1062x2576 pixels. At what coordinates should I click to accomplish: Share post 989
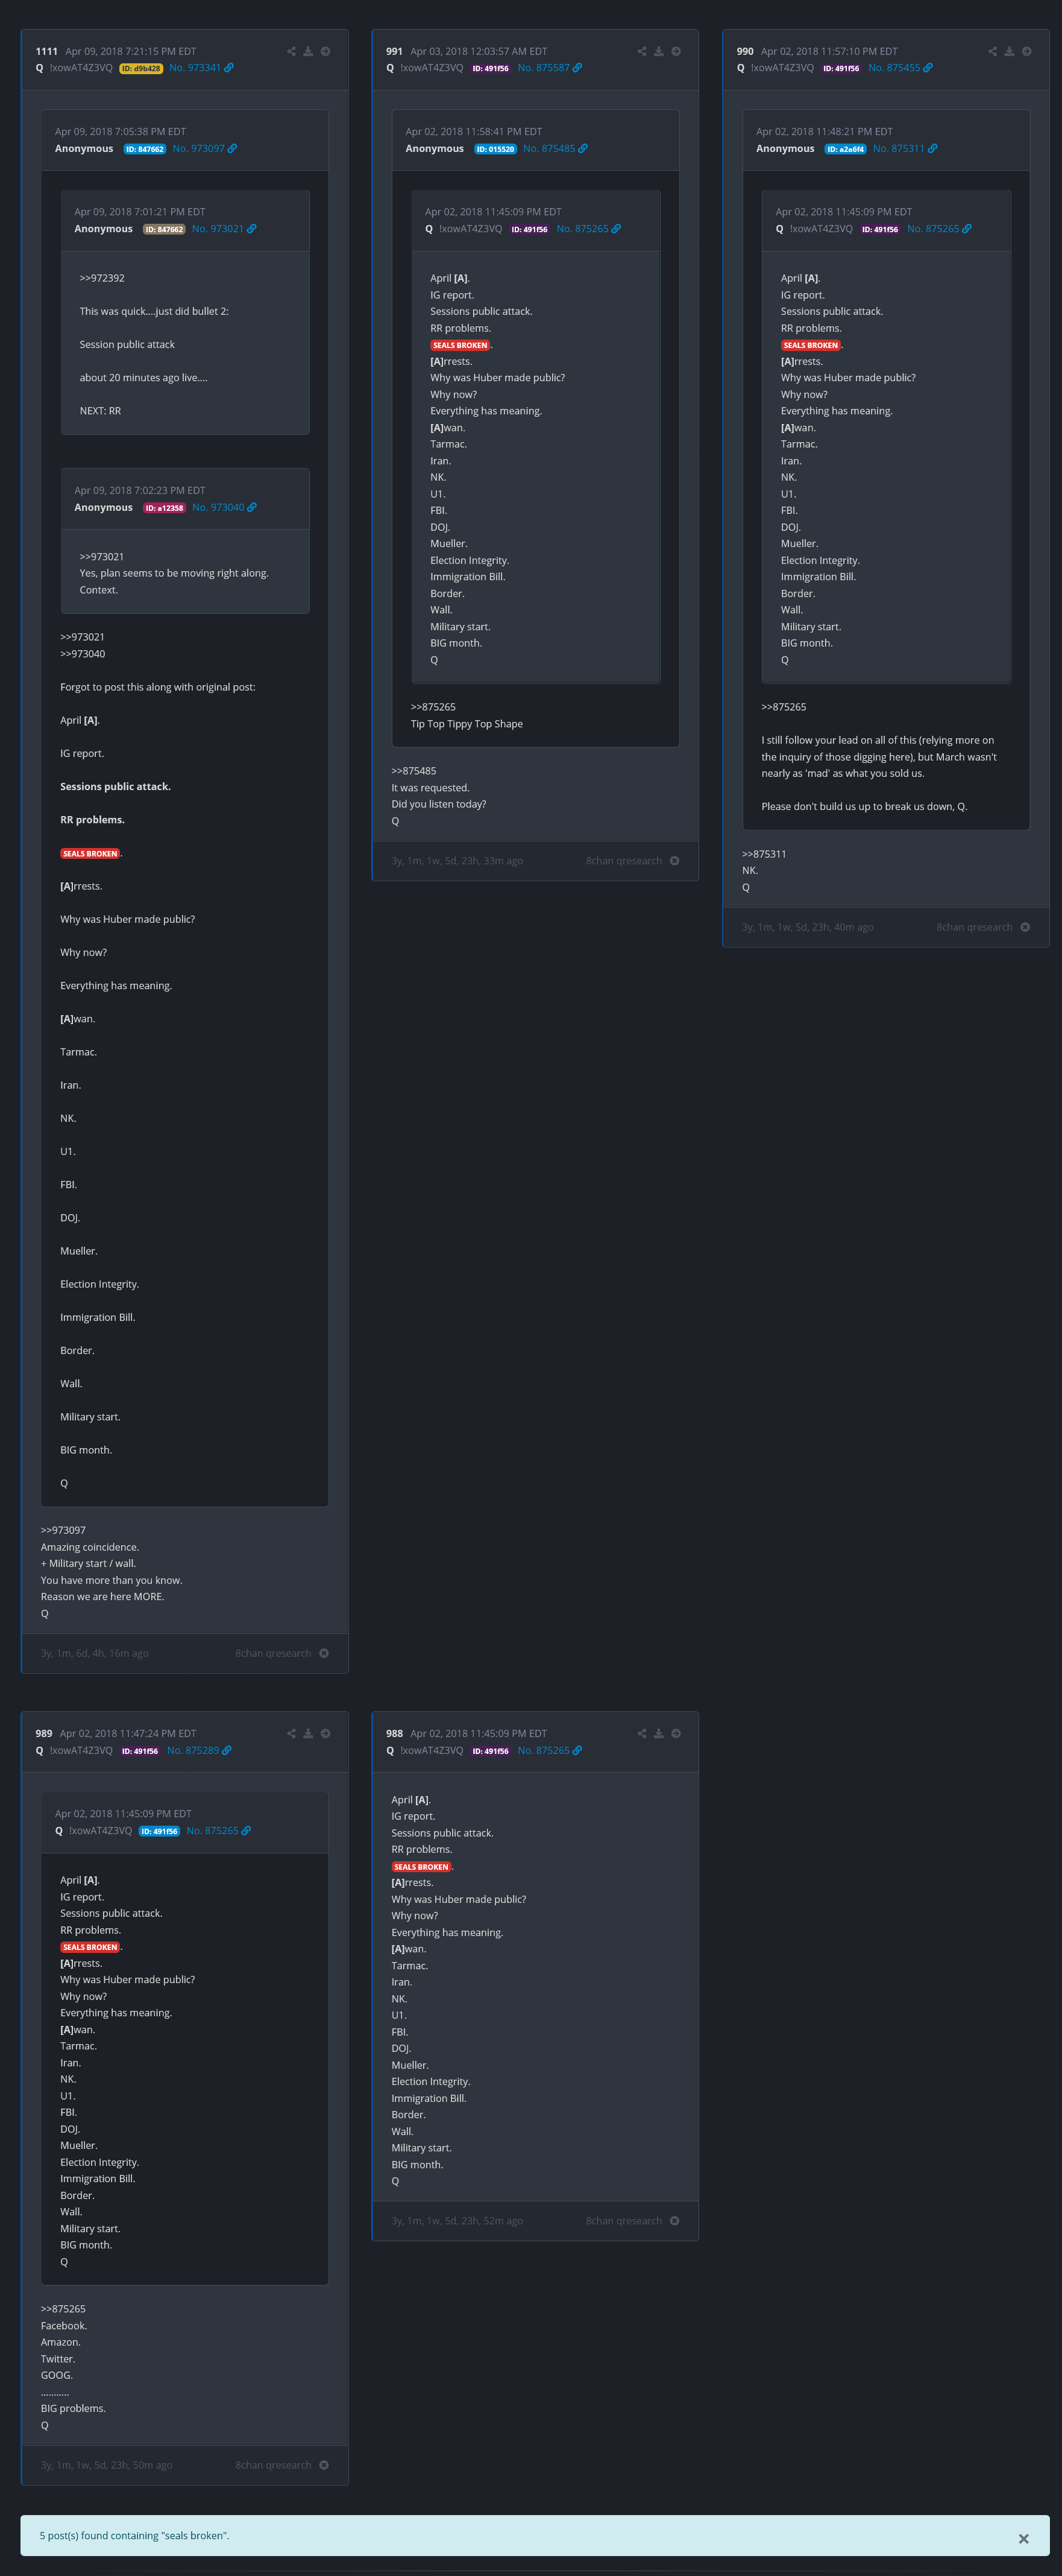pos(291,1733)
